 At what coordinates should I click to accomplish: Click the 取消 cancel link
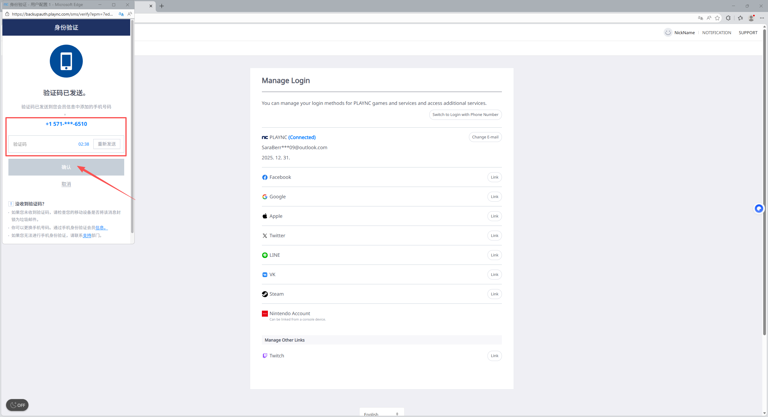(66, 184)
